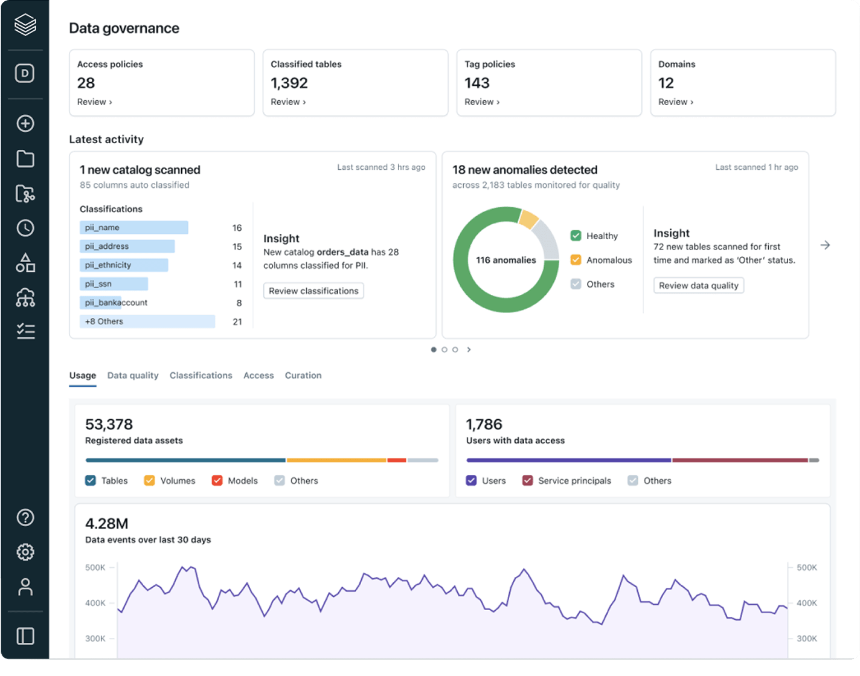Image resolution: width=860 pixels, height=676 pixels.
Task: Click the Databricks stacked-layers logo
Action: [25, 25]
